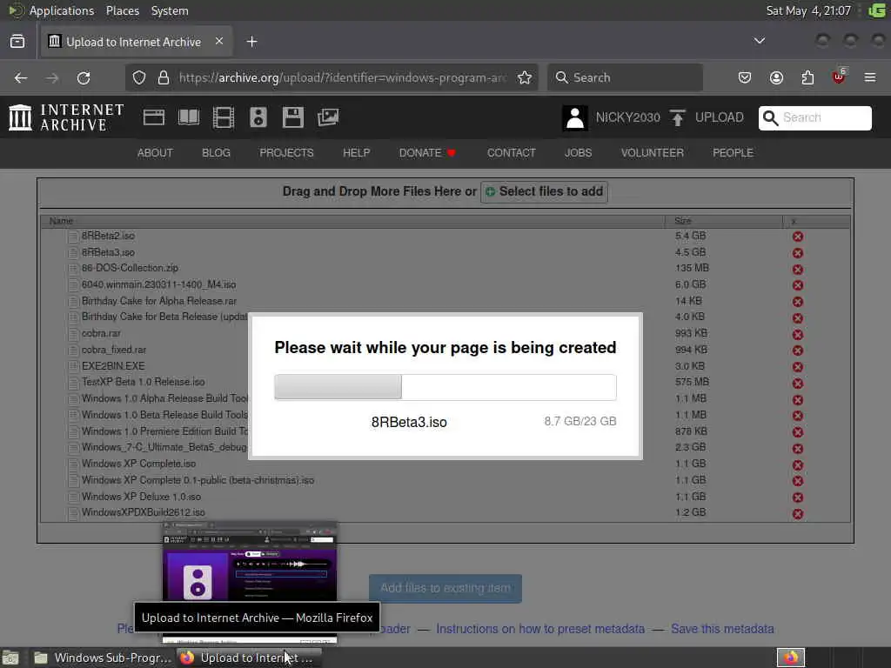
Task: Open the Firefox account icon
Action: coord(776,77)
